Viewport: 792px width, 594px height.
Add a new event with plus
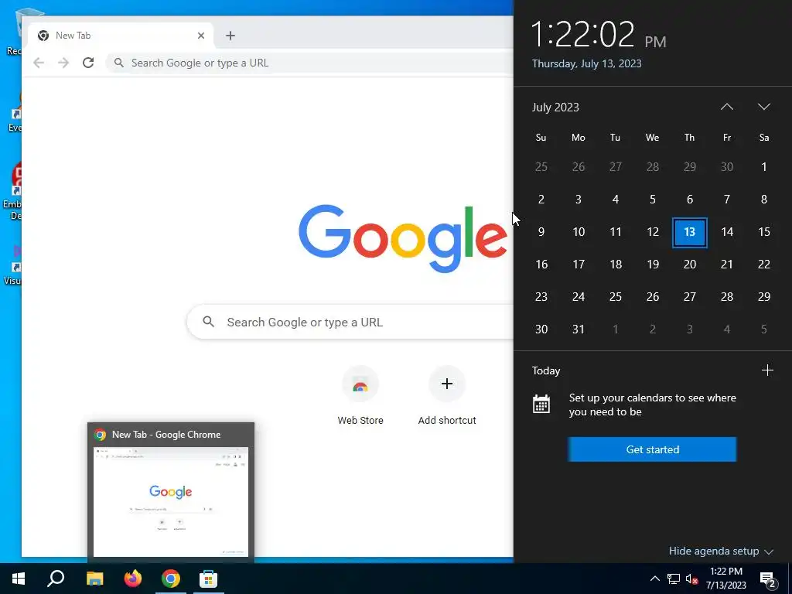[x=767, y=370]
